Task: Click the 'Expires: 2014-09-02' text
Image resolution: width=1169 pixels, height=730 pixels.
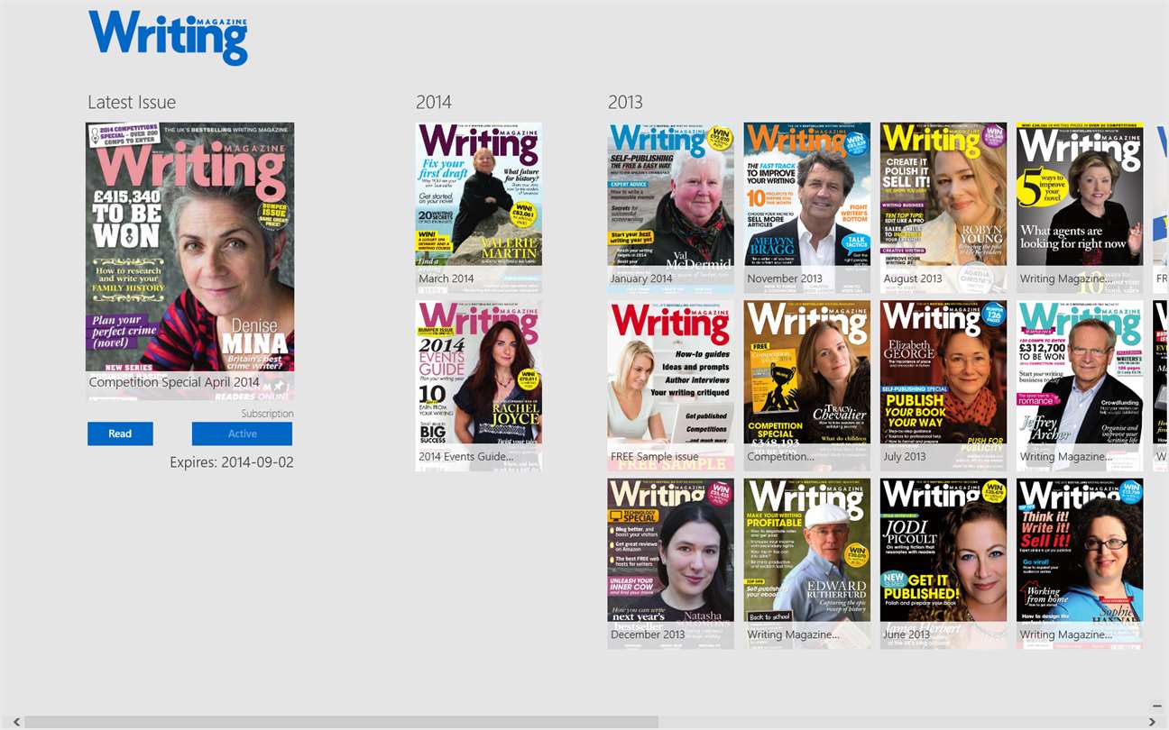Action: click(x=232, y=462)
